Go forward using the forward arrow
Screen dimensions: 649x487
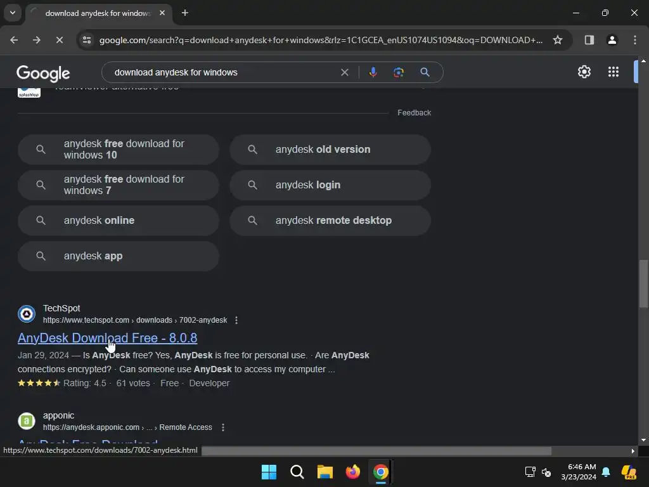[36, 40]
